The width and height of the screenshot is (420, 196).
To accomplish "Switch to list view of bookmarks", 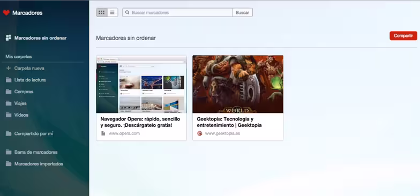I will coord(112,12).
